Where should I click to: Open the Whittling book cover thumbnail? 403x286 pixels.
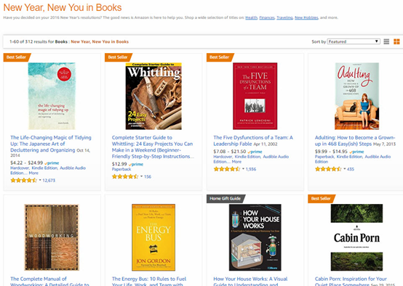coord(153,97)
